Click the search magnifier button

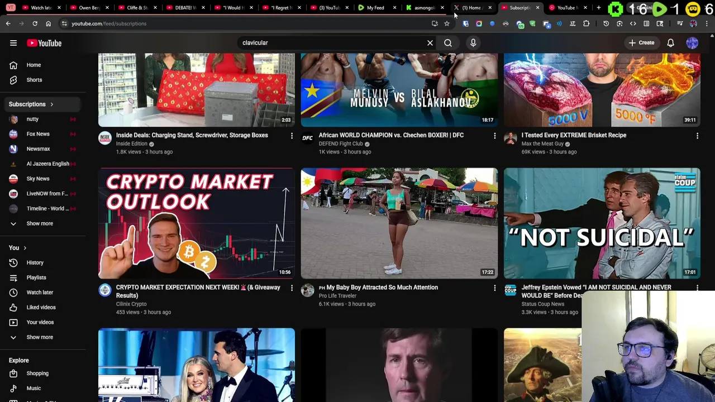coord(448,42)
